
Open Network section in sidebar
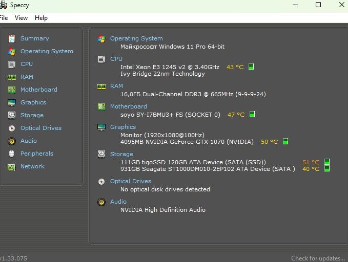pyautogui.click(x=32, y=166)
